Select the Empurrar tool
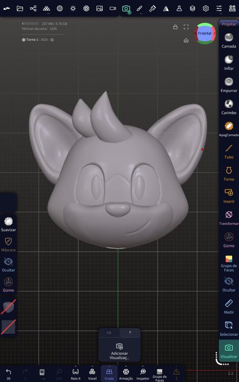Screen dimensions: 239x382 coord(229,85)
